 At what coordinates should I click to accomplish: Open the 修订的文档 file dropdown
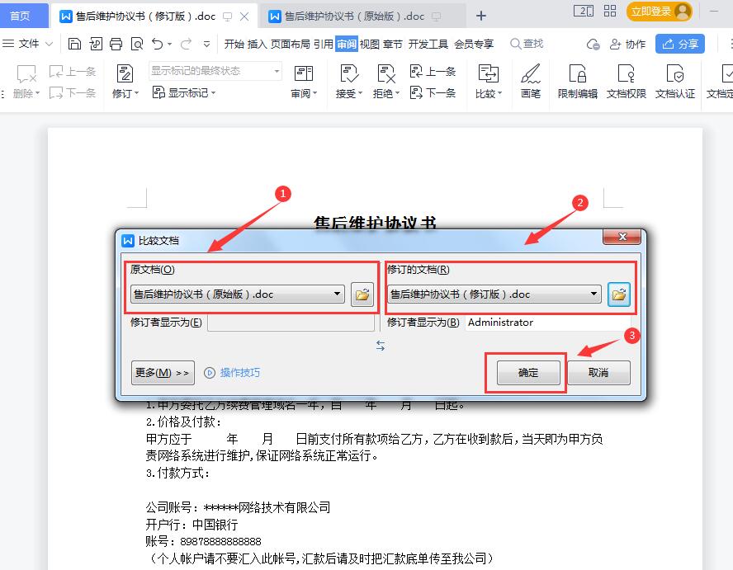point(593,294)
